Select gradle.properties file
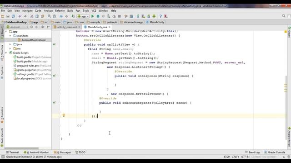Screen dimensions: 291x163 [x=32, y=70]
